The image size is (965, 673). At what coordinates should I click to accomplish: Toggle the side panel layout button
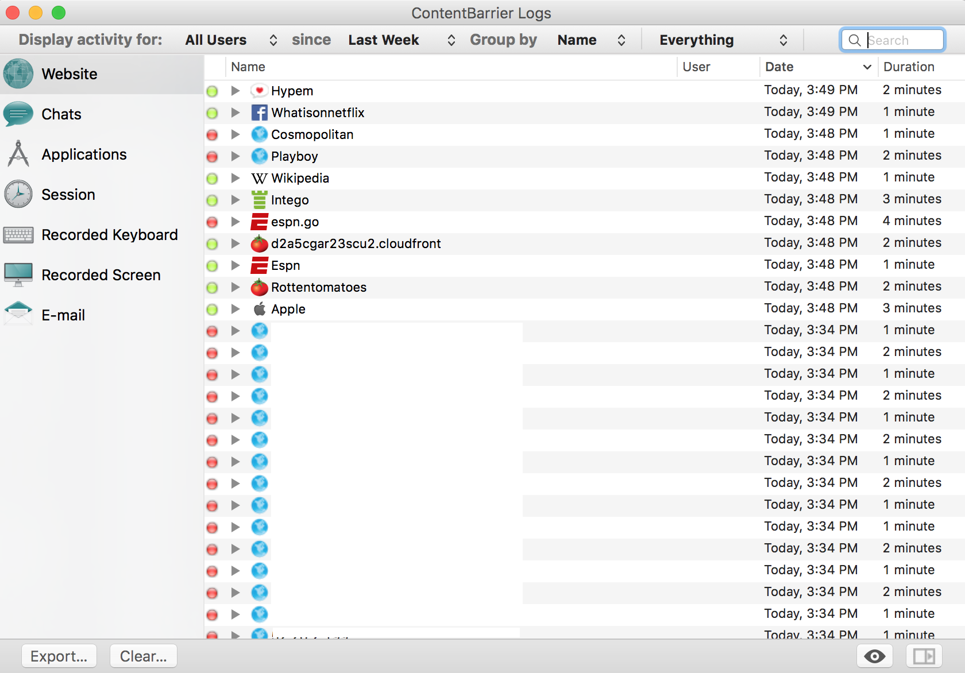[924, 656]
